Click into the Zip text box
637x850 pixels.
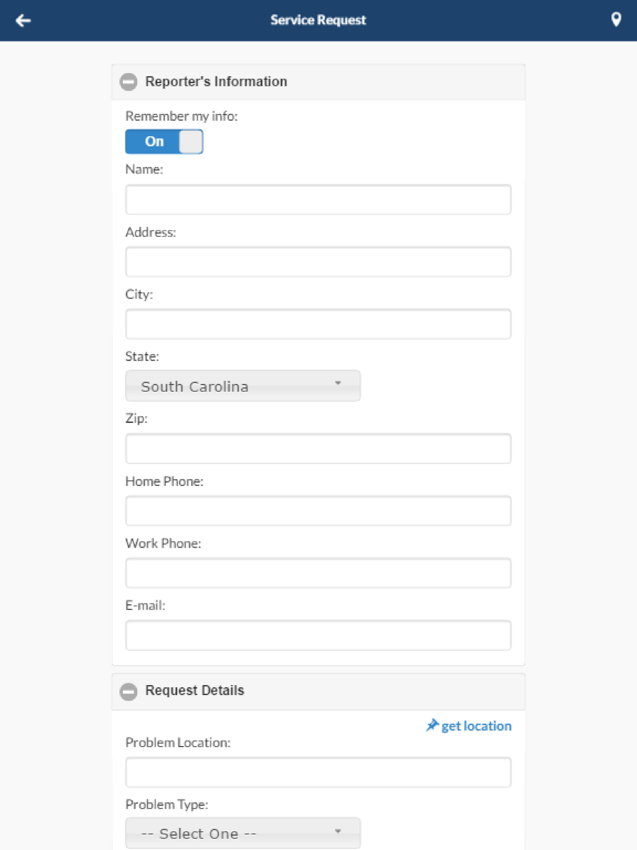pos(318,448)
